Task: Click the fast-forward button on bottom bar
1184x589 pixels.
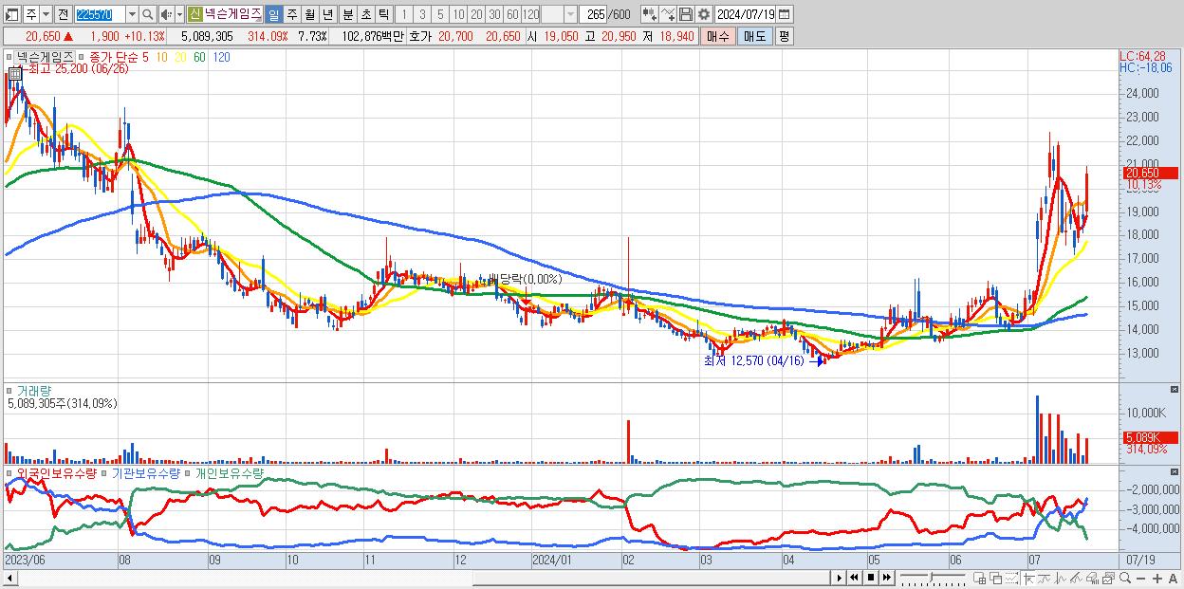Action: [886, 578]
